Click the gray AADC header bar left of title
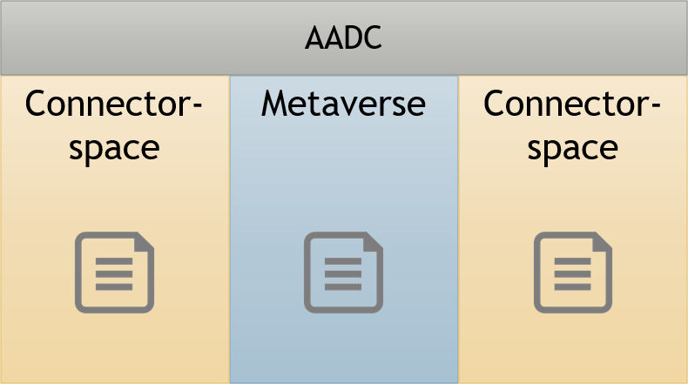 152,37
